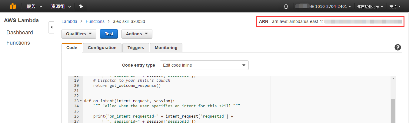The width and height of the screenshot is (409, 123).
Task: Go to Functions breadcrumb link
Action: [95, 21]
